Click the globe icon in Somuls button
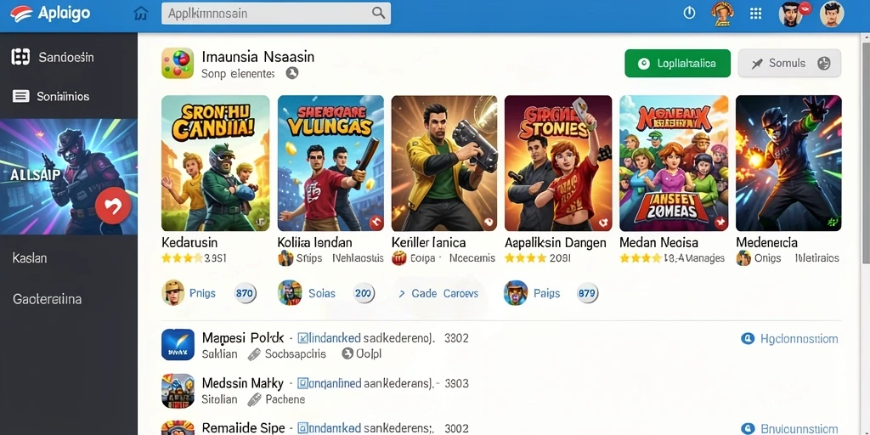 point(824,63)
